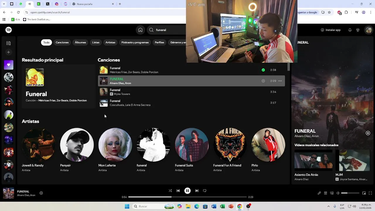Add FUNERAL Alvaro Diaz to Liked Songs
This screenshot has height=211, width=375.
point(263,81)
